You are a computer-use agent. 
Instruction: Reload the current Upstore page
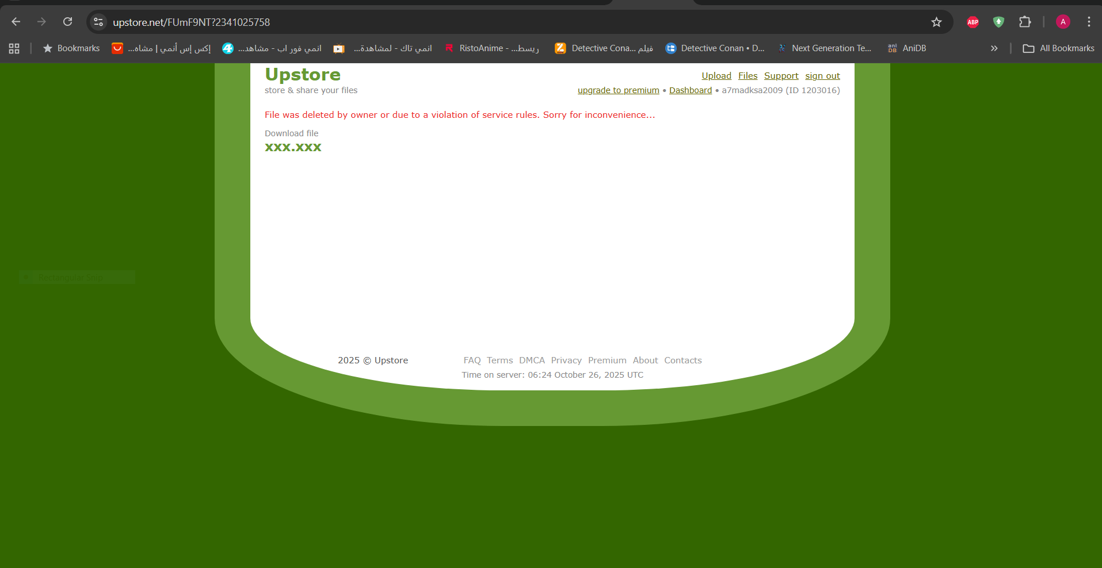point(67,22)
